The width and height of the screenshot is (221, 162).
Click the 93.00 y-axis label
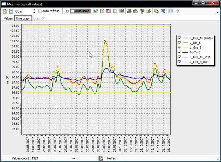tap(15, 129)
